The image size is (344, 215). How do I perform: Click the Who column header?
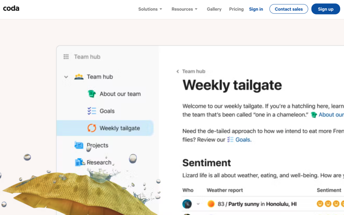tap(188, 190)
